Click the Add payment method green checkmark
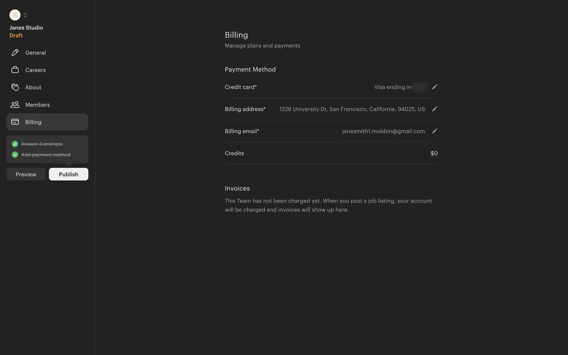The height and width of the screenshot is (355, 568). coord(15,155)
